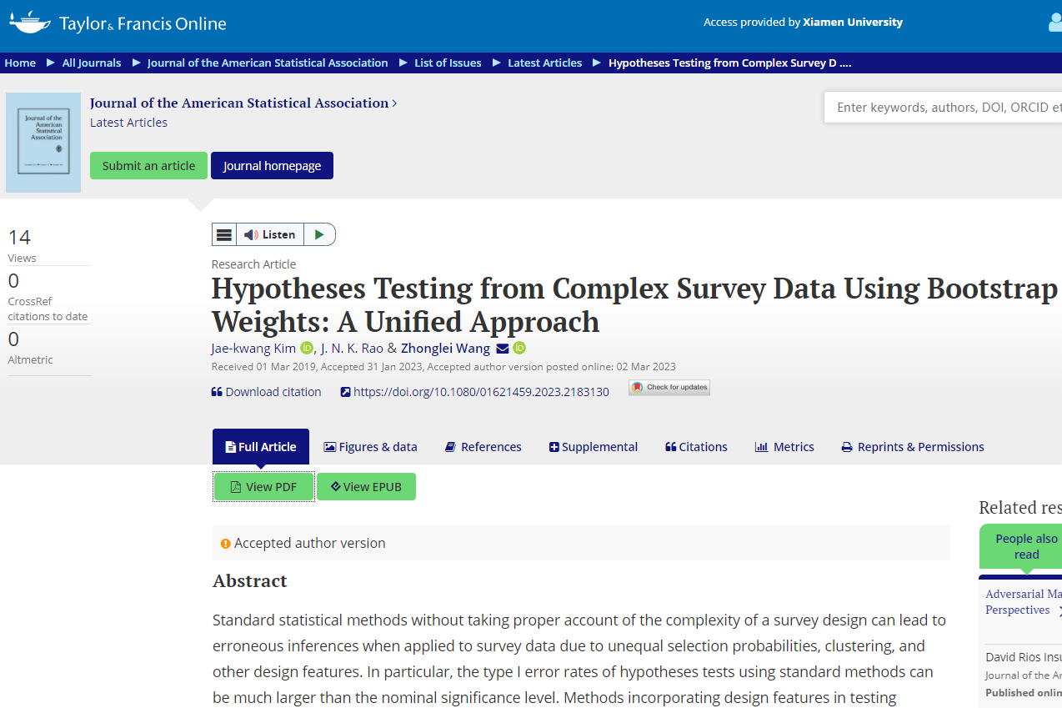Click Download citation link
1062x708 pixels.
click(x=266, y=392)
